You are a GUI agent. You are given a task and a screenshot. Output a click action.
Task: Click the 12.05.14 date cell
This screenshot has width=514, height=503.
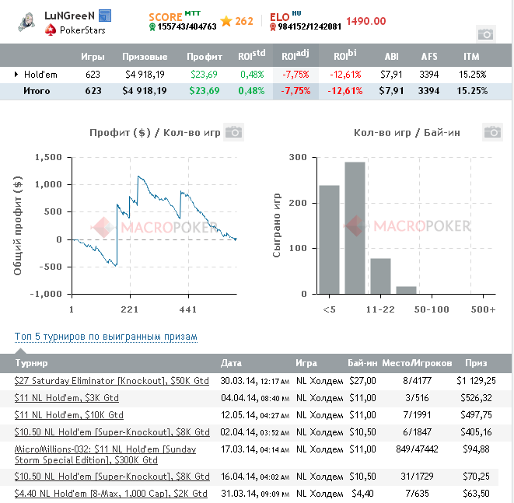point(255,415)
